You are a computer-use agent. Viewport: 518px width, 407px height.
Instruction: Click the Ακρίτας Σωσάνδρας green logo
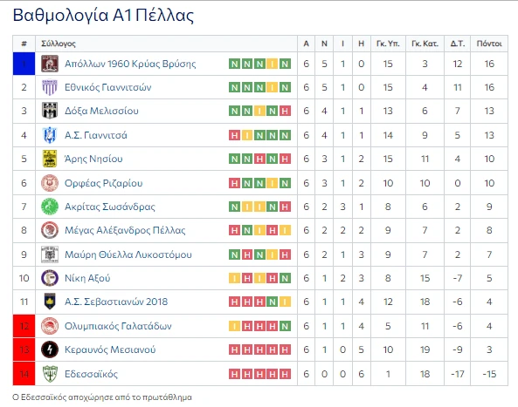(50, 207)
